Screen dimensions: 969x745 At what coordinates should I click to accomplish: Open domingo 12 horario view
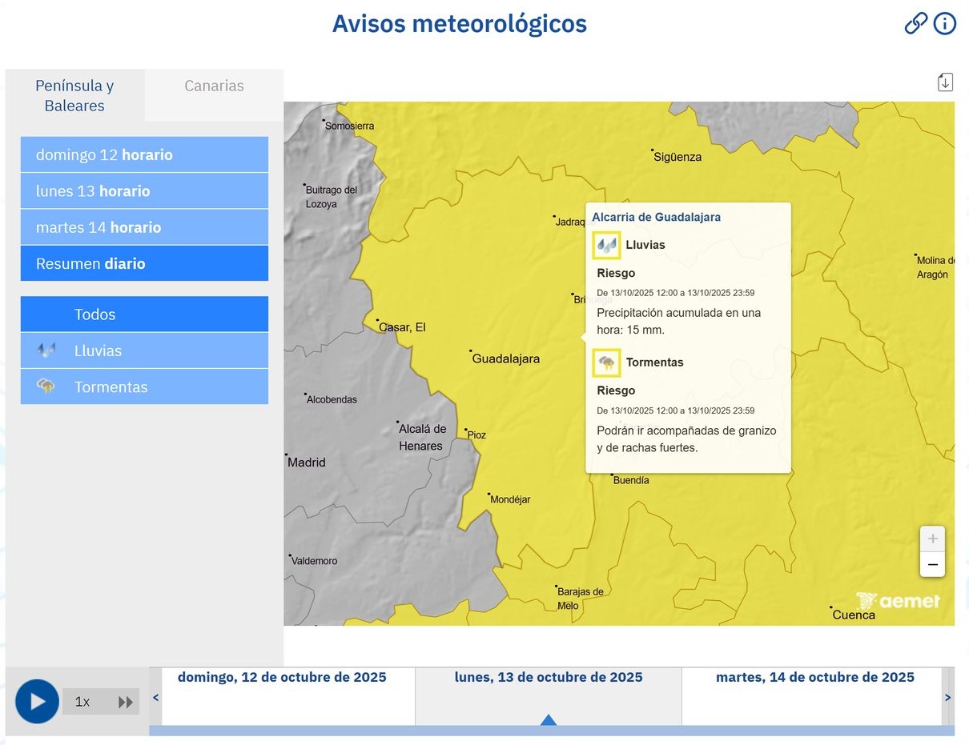pos(144,154)
